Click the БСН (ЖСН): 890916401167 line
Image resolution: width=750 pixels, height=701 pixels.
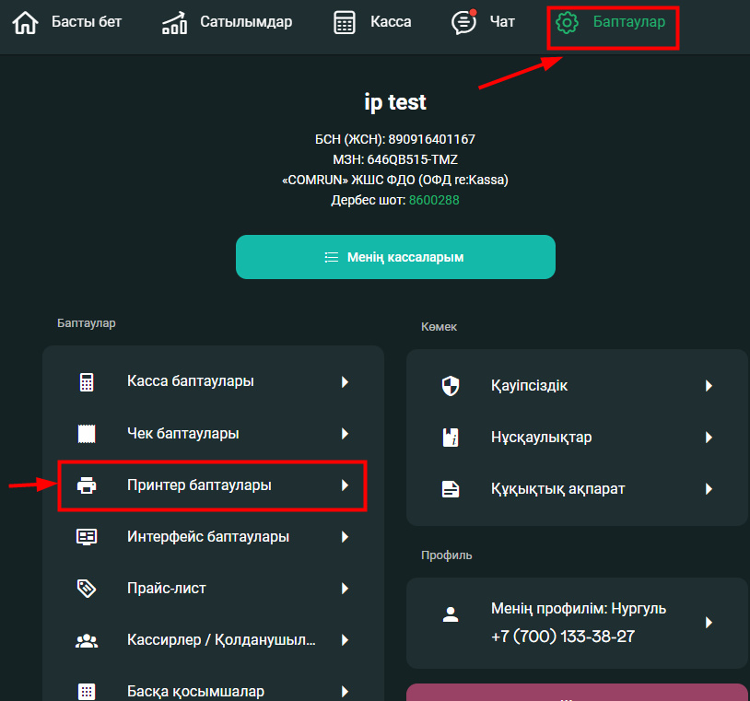click(395, 139)
